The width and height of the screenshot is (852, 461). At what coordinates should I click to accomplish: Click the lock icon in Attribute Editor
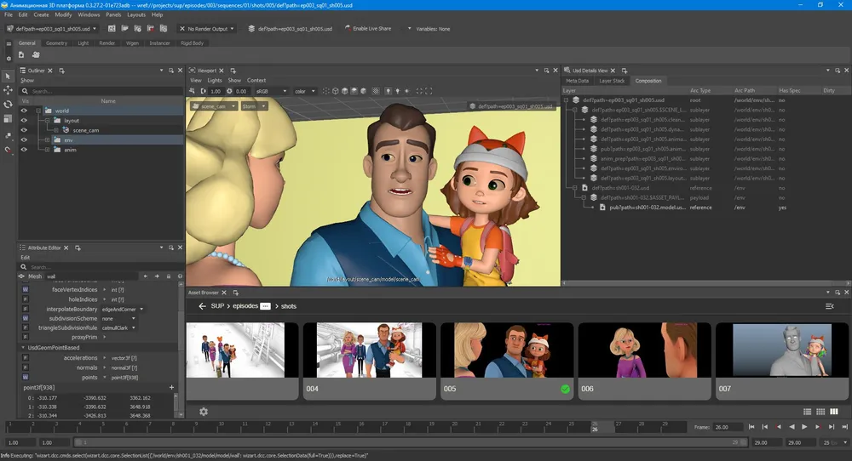click(169, 276)
